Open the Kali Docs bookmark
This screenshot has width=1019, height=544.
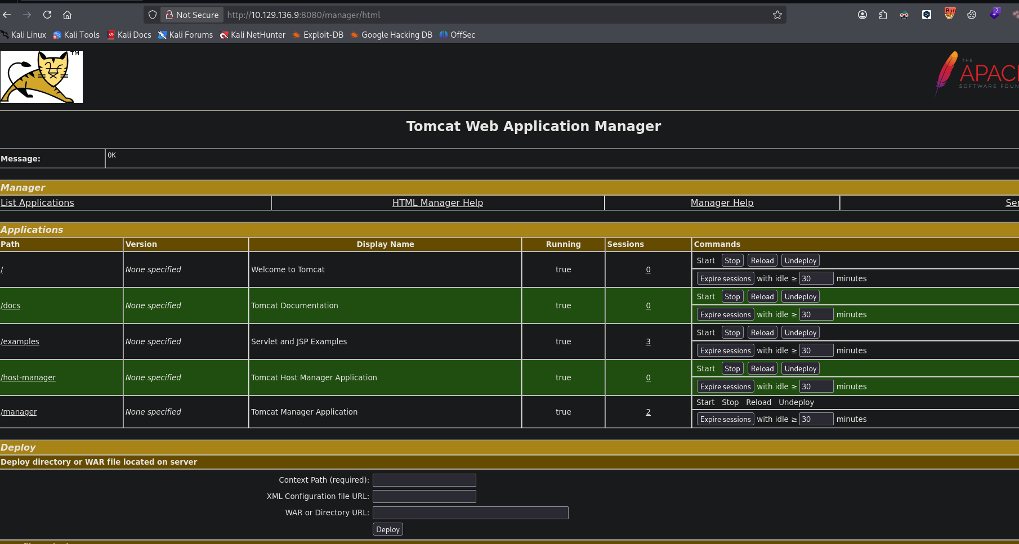click(x=129, y=35)
